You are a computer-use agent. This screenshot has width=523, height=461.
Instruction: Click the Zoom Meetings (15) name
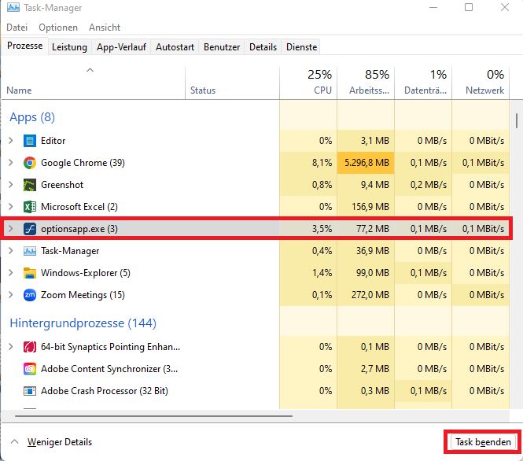click(83, 295)
